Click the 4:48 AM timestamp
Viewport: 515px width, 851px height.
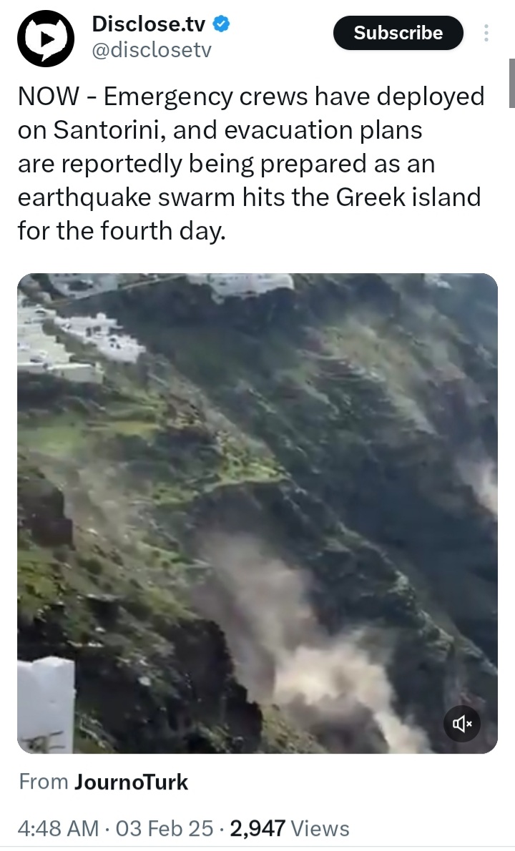click(58, 829)
